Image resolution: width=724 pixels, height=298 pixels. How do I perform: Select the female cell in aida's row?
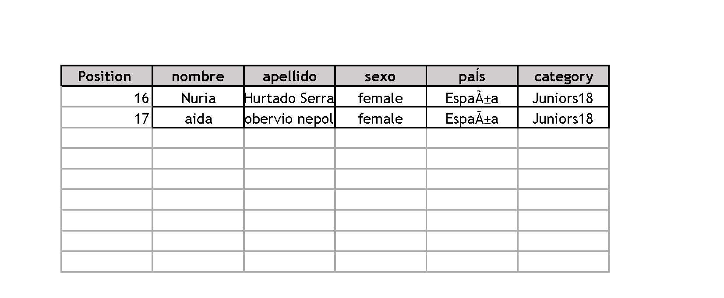pyautogui.click(x=381, y=118)
